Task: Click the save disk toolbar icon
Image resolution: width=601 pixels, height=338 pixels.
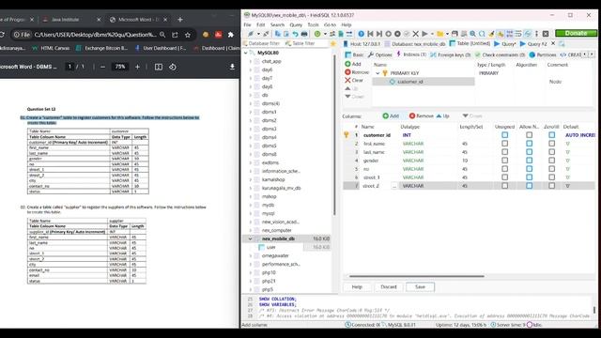Action: [455, 34]
